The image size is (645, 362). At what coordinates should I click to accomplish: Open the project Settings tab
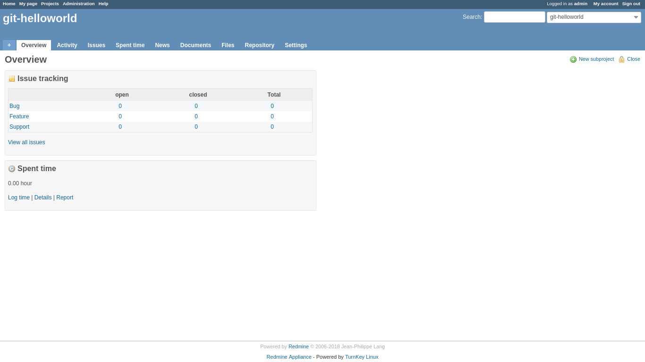pos(296,45)
